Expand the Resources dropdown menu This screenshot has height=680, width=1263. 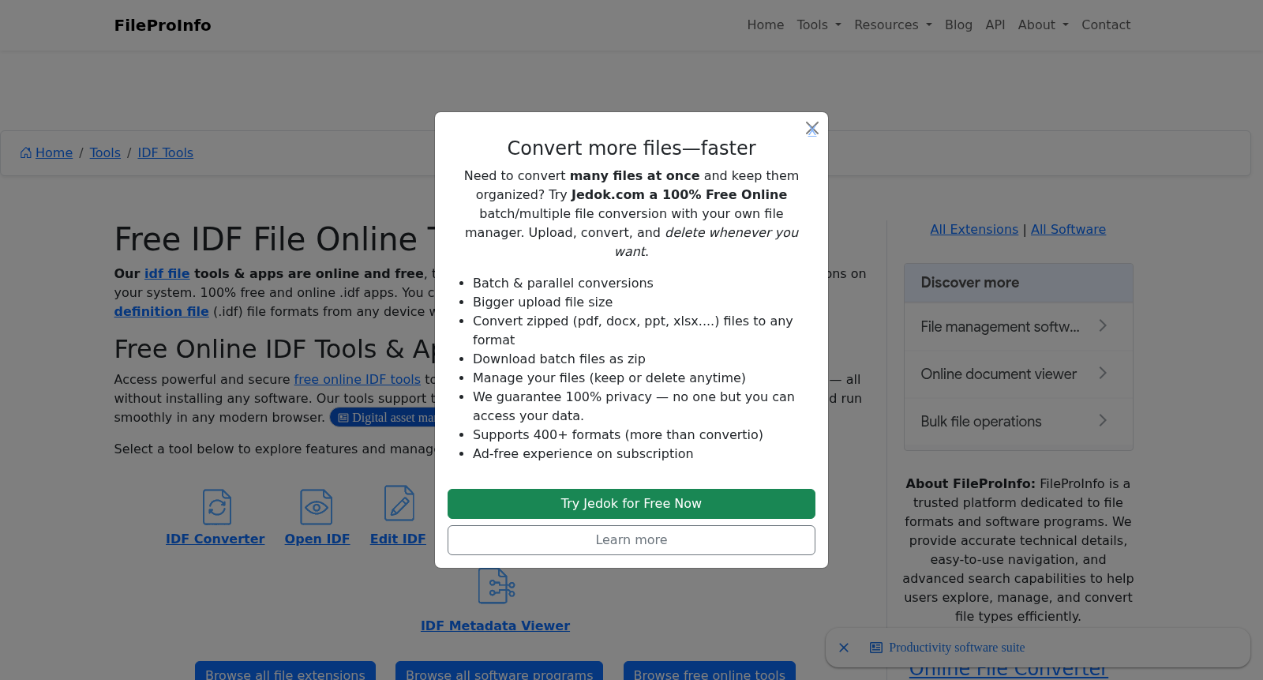point(893,25)
